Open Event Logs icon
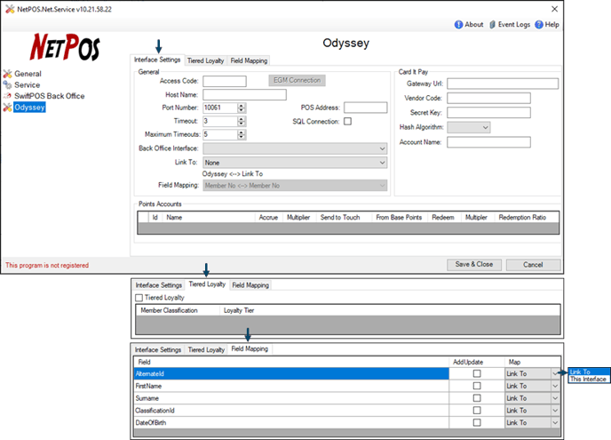Image resolution: width=611 pixels, height=440 pixels. pos(493,25)
